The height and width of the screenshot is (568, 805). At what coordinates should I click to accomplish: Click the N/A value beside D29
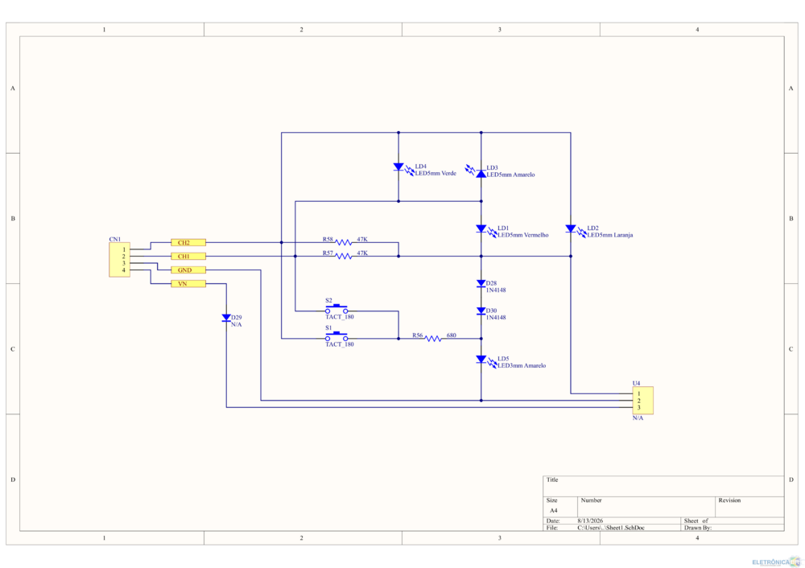tap(236, 325)
